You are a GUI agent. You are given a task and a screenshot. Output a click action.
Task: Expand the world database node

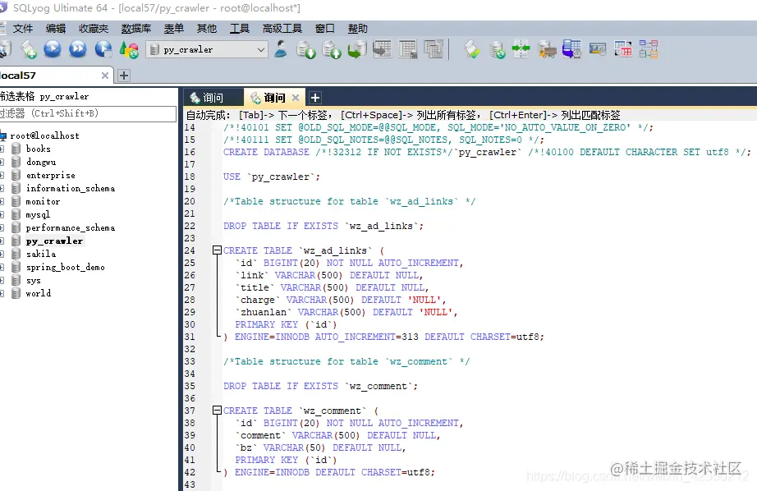click(x=2, y=293)
